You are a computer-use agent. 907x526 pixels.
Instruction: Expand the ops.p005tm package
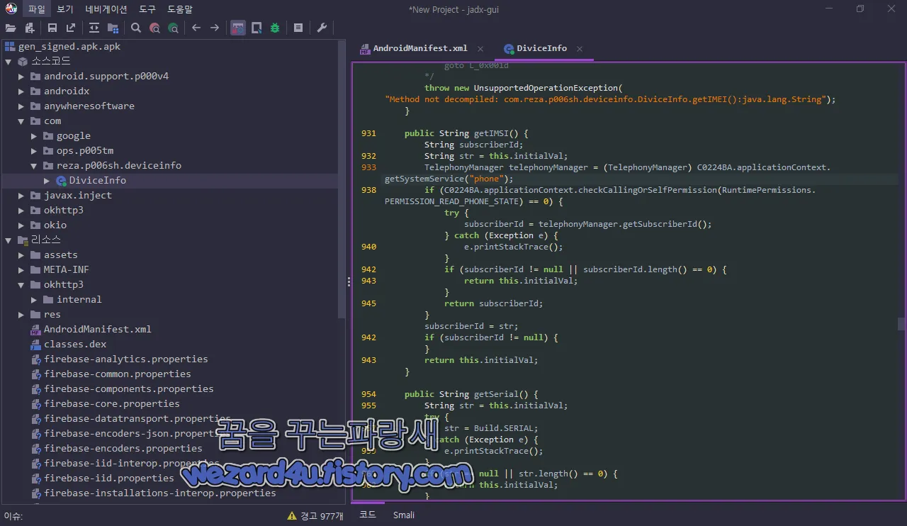[34, 151]
